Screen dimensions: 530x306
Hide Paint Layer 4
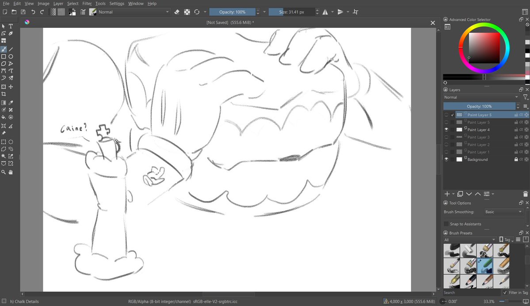pyautogui.click(x=446, y=130)
